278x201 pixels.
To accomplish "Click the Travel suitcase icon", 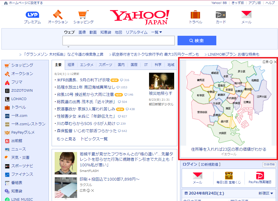I will pyautogui.click(x=195, y=15).
